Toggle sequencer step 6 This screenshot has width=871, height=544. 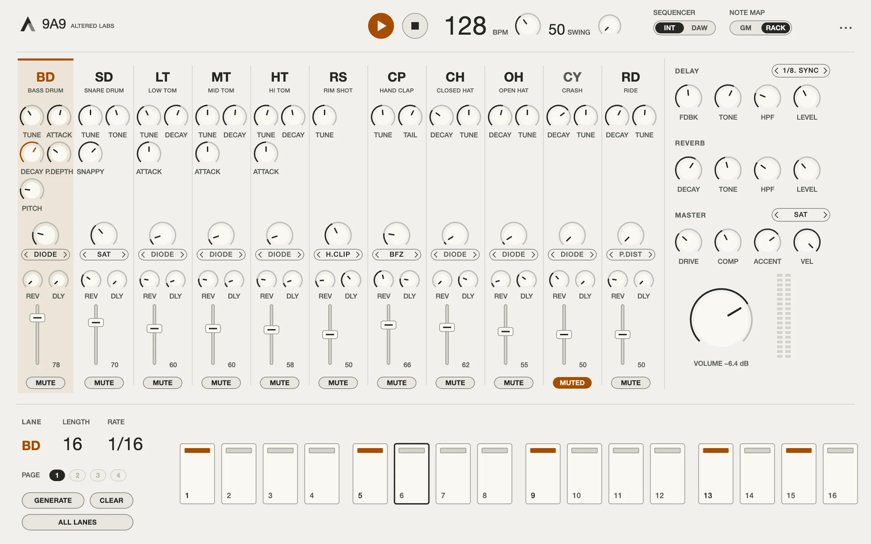pyautogui.click(x=411, y=474)
